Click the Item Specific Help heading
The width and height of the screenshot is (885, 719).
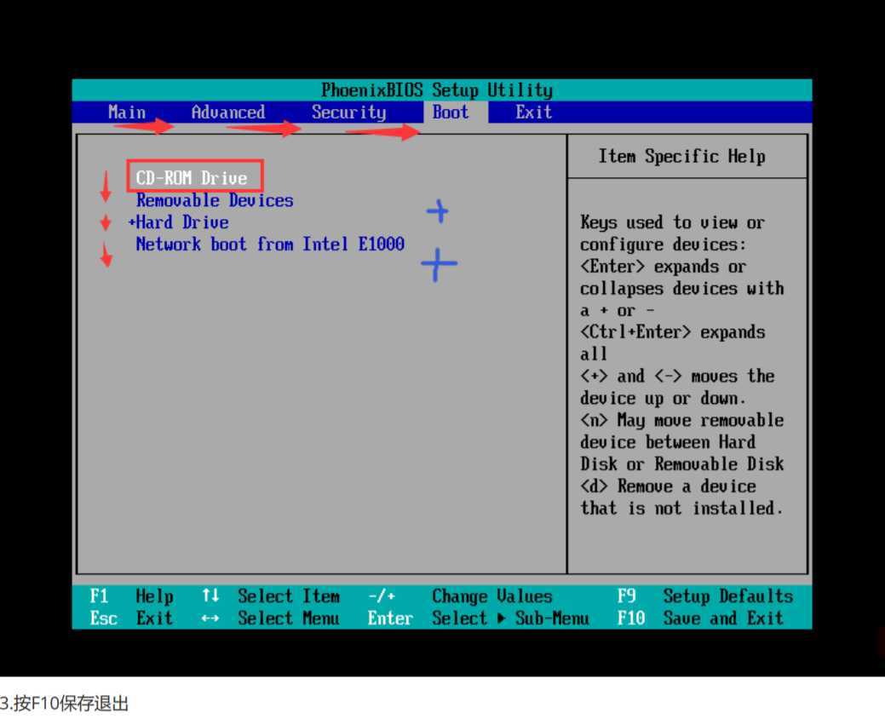point(681,156)
